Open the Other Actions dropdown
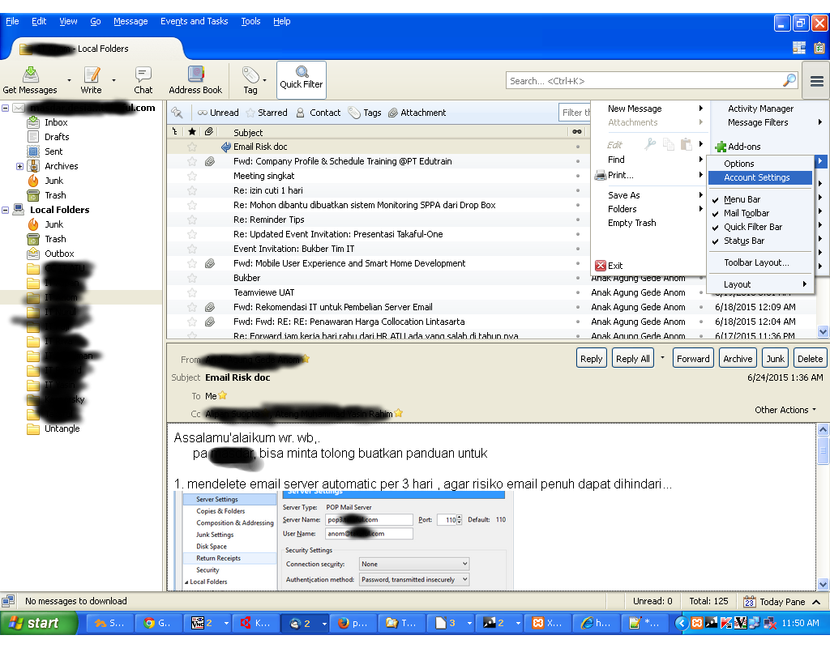The width and height of the screenshot is (830, 648). [x=783, y=410]
